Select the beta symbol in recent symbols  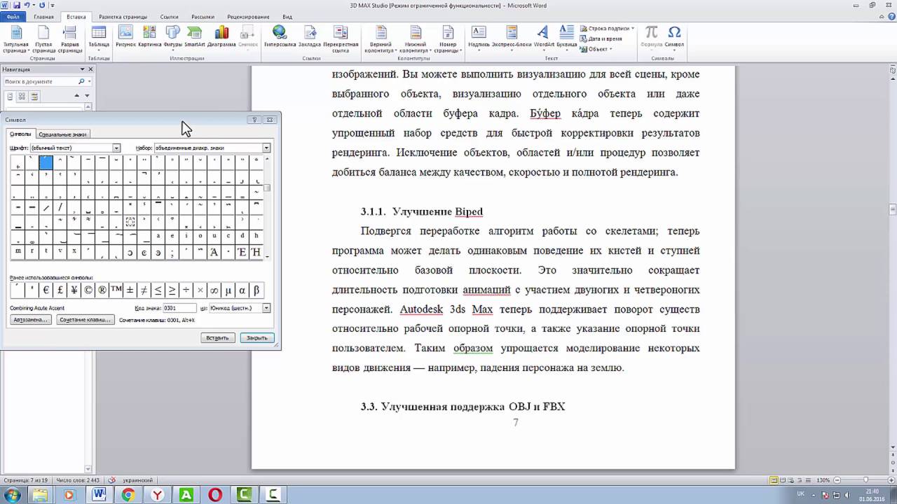256,290
